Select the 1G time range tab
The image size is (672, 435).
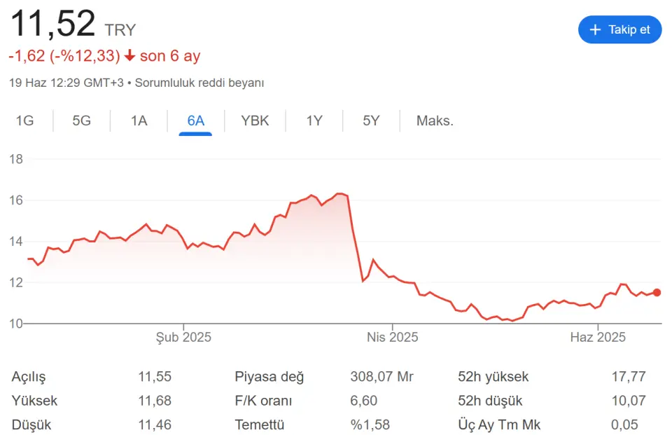tap(25, 120)
